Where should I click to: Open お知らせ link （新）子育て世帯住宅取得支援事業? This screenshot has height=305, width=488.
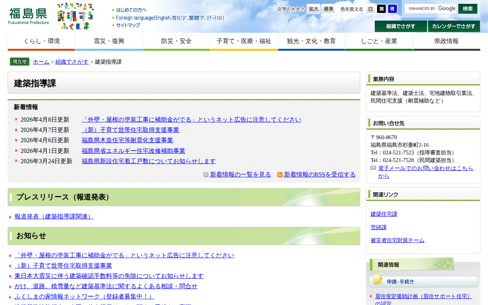63,266
